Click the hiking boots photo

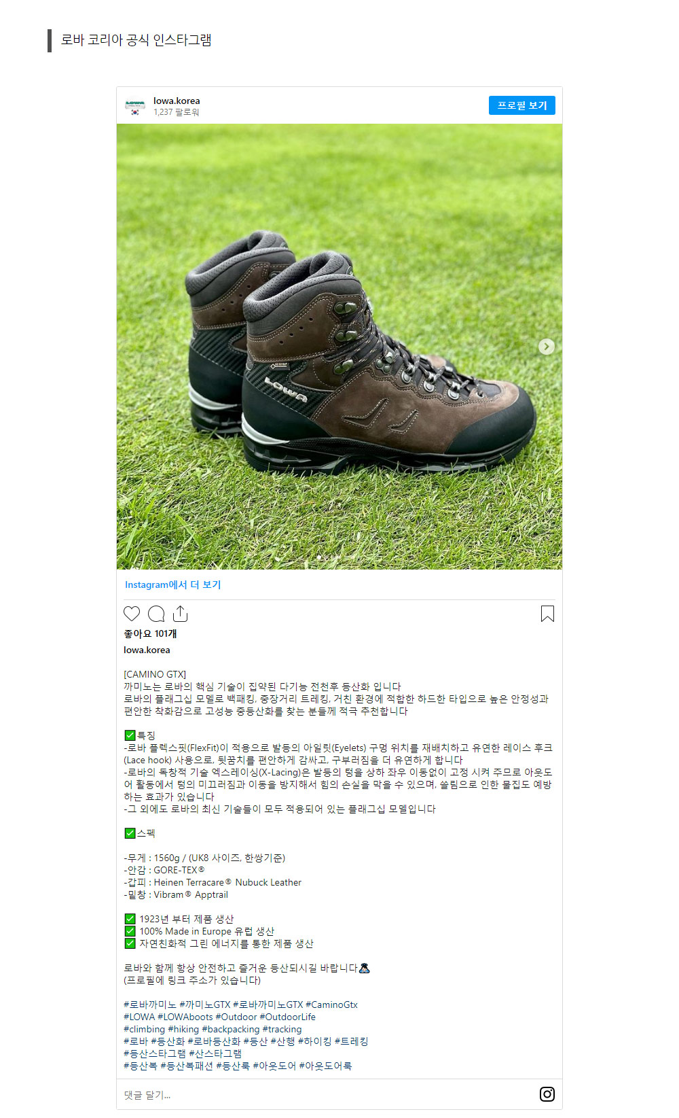[x=339, y=347]
